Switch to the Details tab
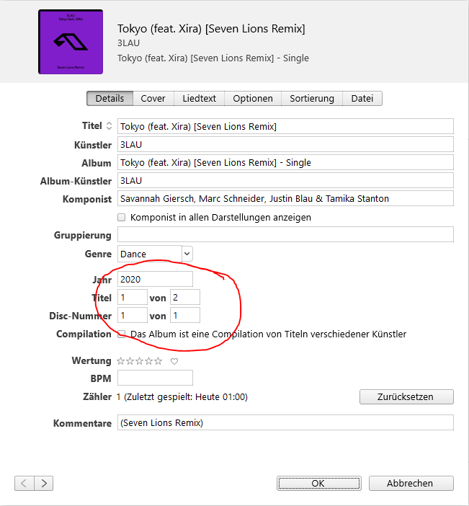The width and height of the screenshot is (469, 506). (x=110, y=99)
